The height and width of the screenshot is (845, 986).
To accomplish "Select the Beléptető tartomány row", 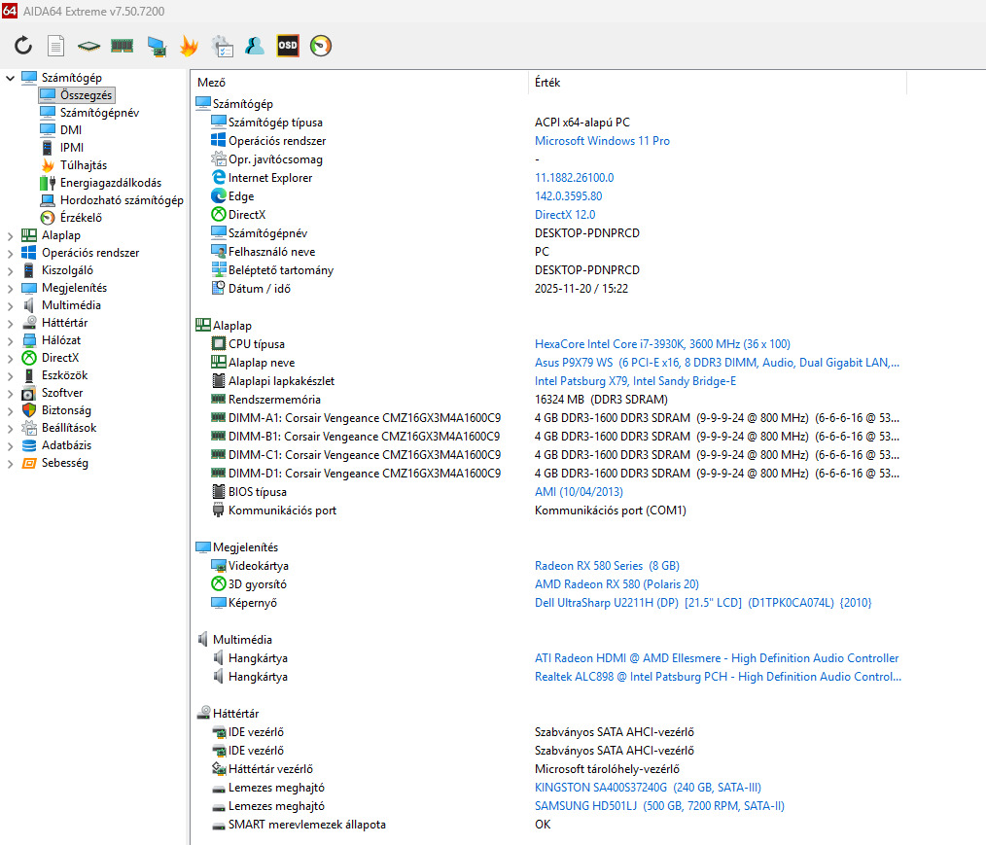I will [548, 269].
